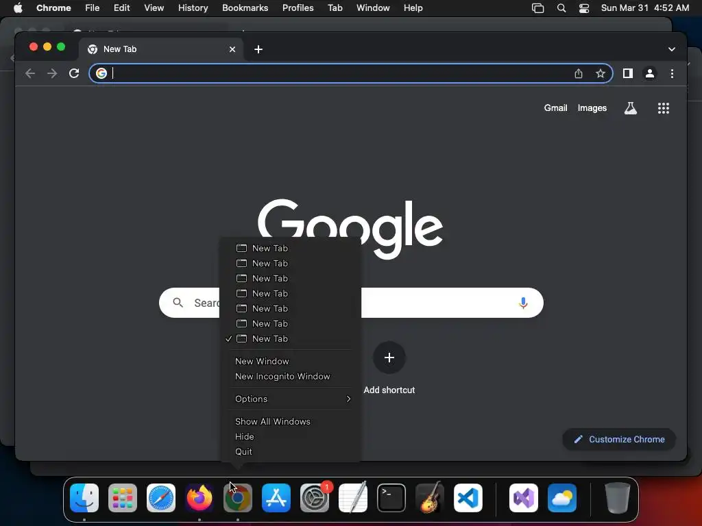Viewport: 702px width, 526px height.
Task: Open the Window menu
Action: pos(373,8)
